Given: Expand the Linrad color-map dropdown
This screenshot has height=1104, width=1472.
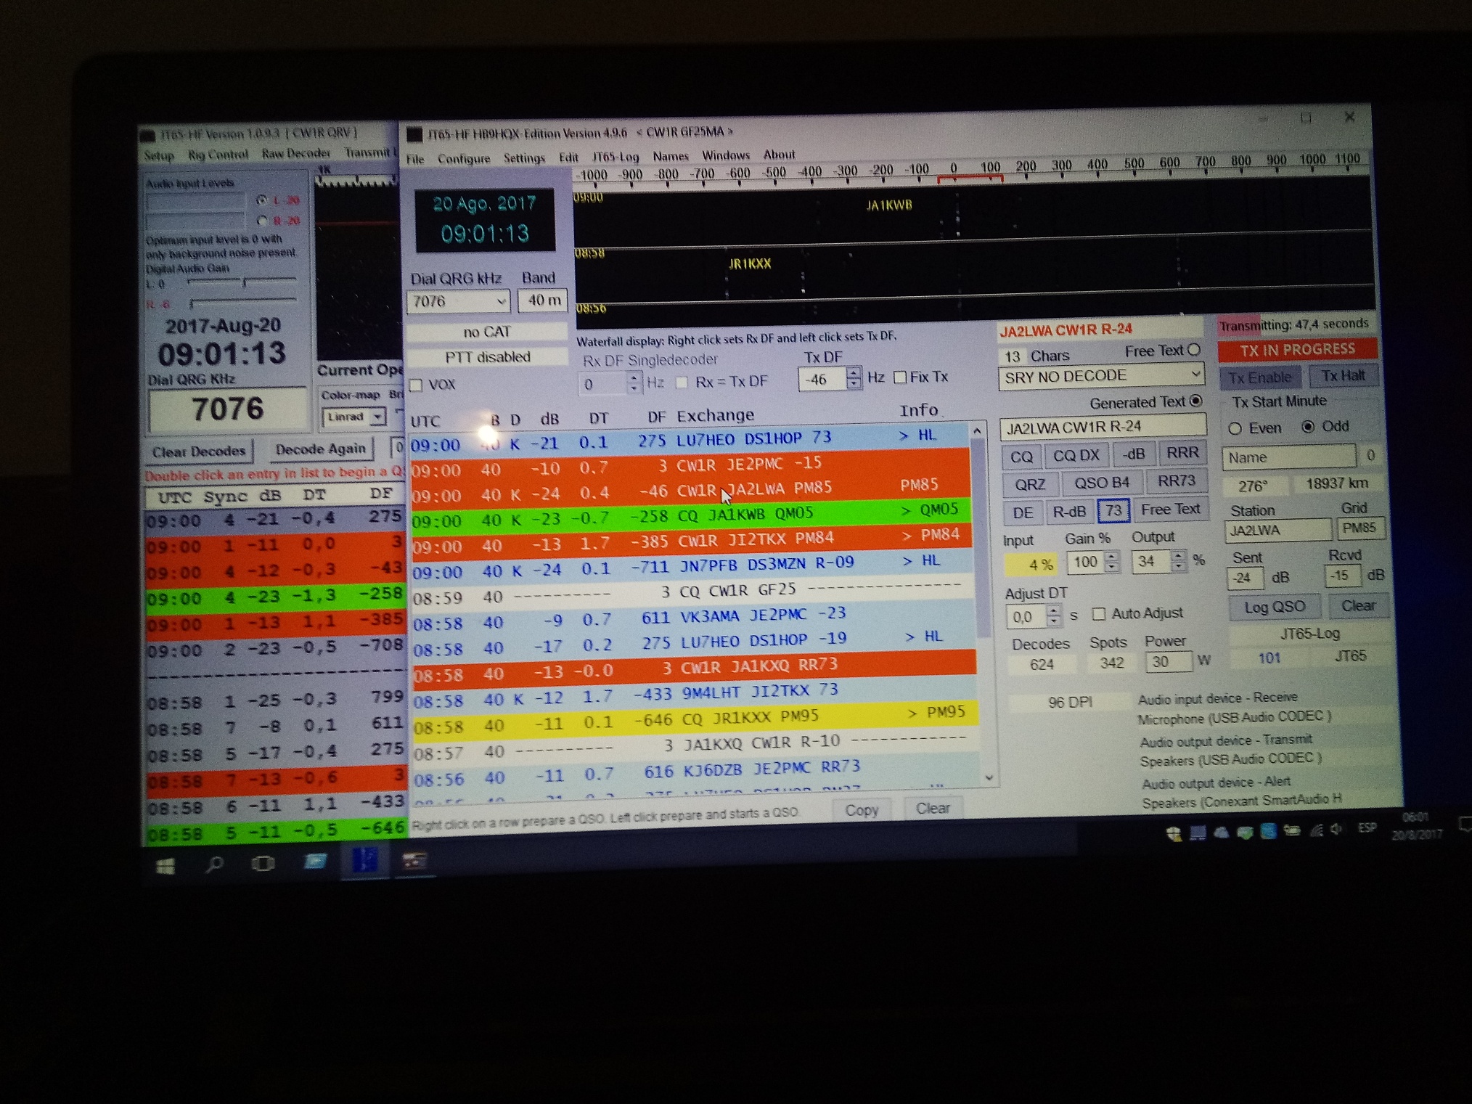Looking at the screenshot, I should tap(377, 417).
